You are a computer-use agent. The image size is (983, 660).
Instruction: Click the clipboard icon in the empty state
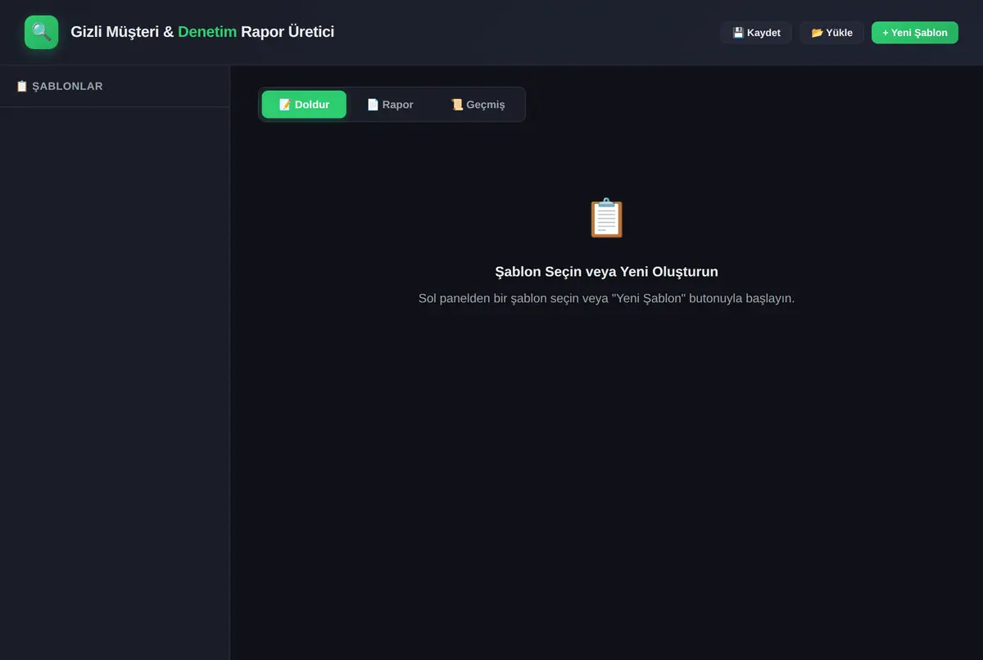click(606, 218)
